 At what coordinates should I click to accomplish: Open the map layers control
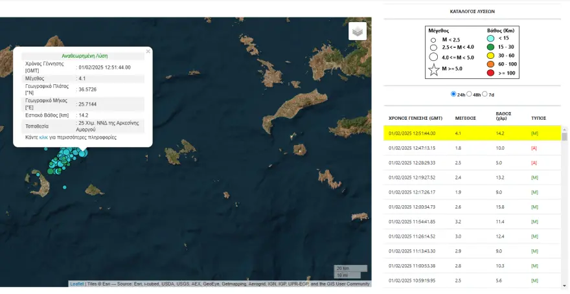coord(358,31)
